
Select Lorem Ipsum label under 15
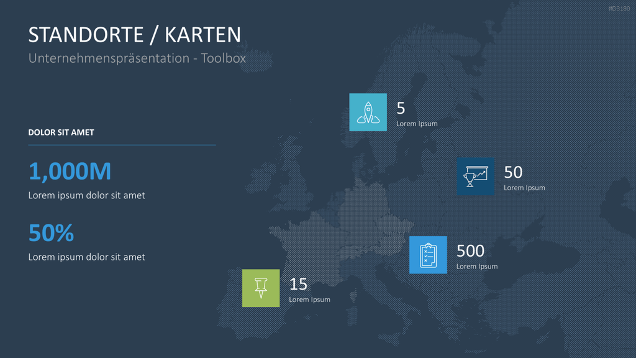coord(309,300)
